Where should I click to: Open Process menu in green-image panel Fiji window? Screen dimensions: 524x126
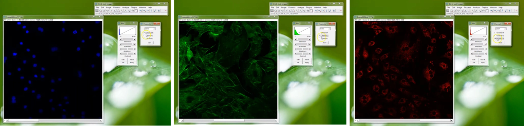click(292, 8)
